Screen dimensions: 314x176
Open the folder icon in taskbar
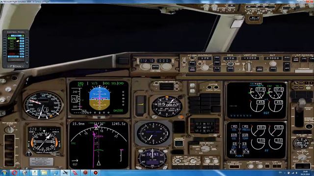point(44,173)
